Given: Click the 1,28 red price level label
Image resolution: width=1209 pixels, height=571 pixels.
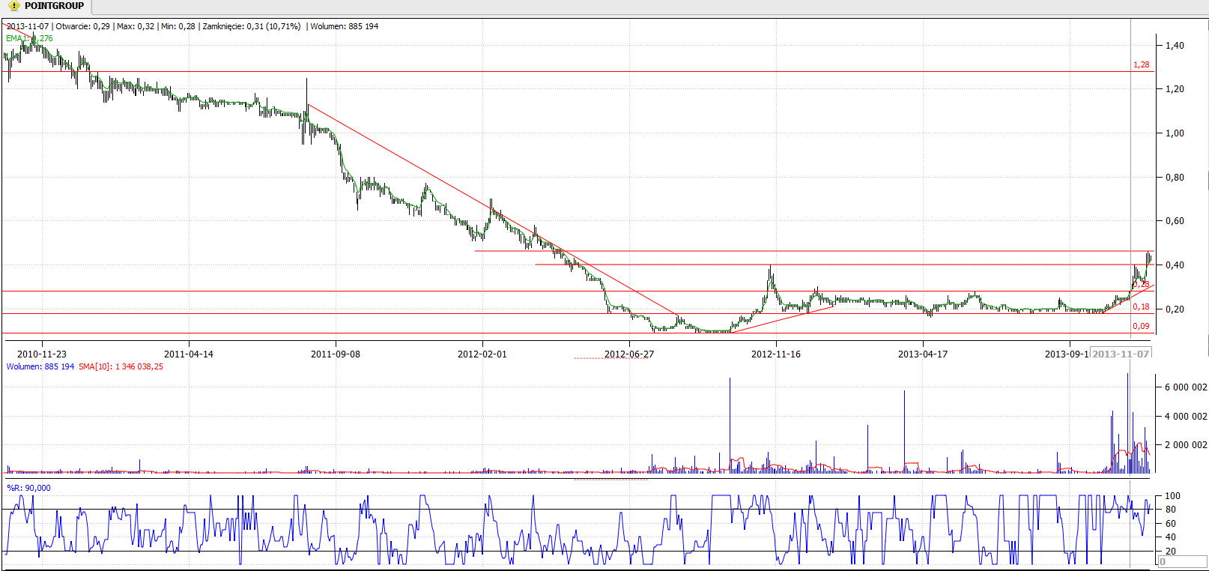Looking at the screenshot, I should point(1141,64).
